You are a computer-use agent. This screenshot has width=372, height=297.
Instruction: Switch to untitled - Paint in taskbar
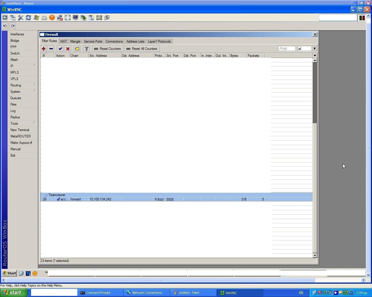(193, 293)
